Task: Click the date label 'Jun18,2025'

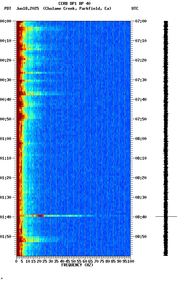Action: pyautogui.click(x=27, y=8)
